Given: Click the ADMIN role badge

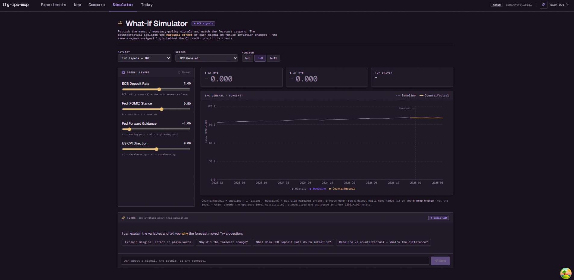Looking at the screenshot, I should click(x=497, y=5).
